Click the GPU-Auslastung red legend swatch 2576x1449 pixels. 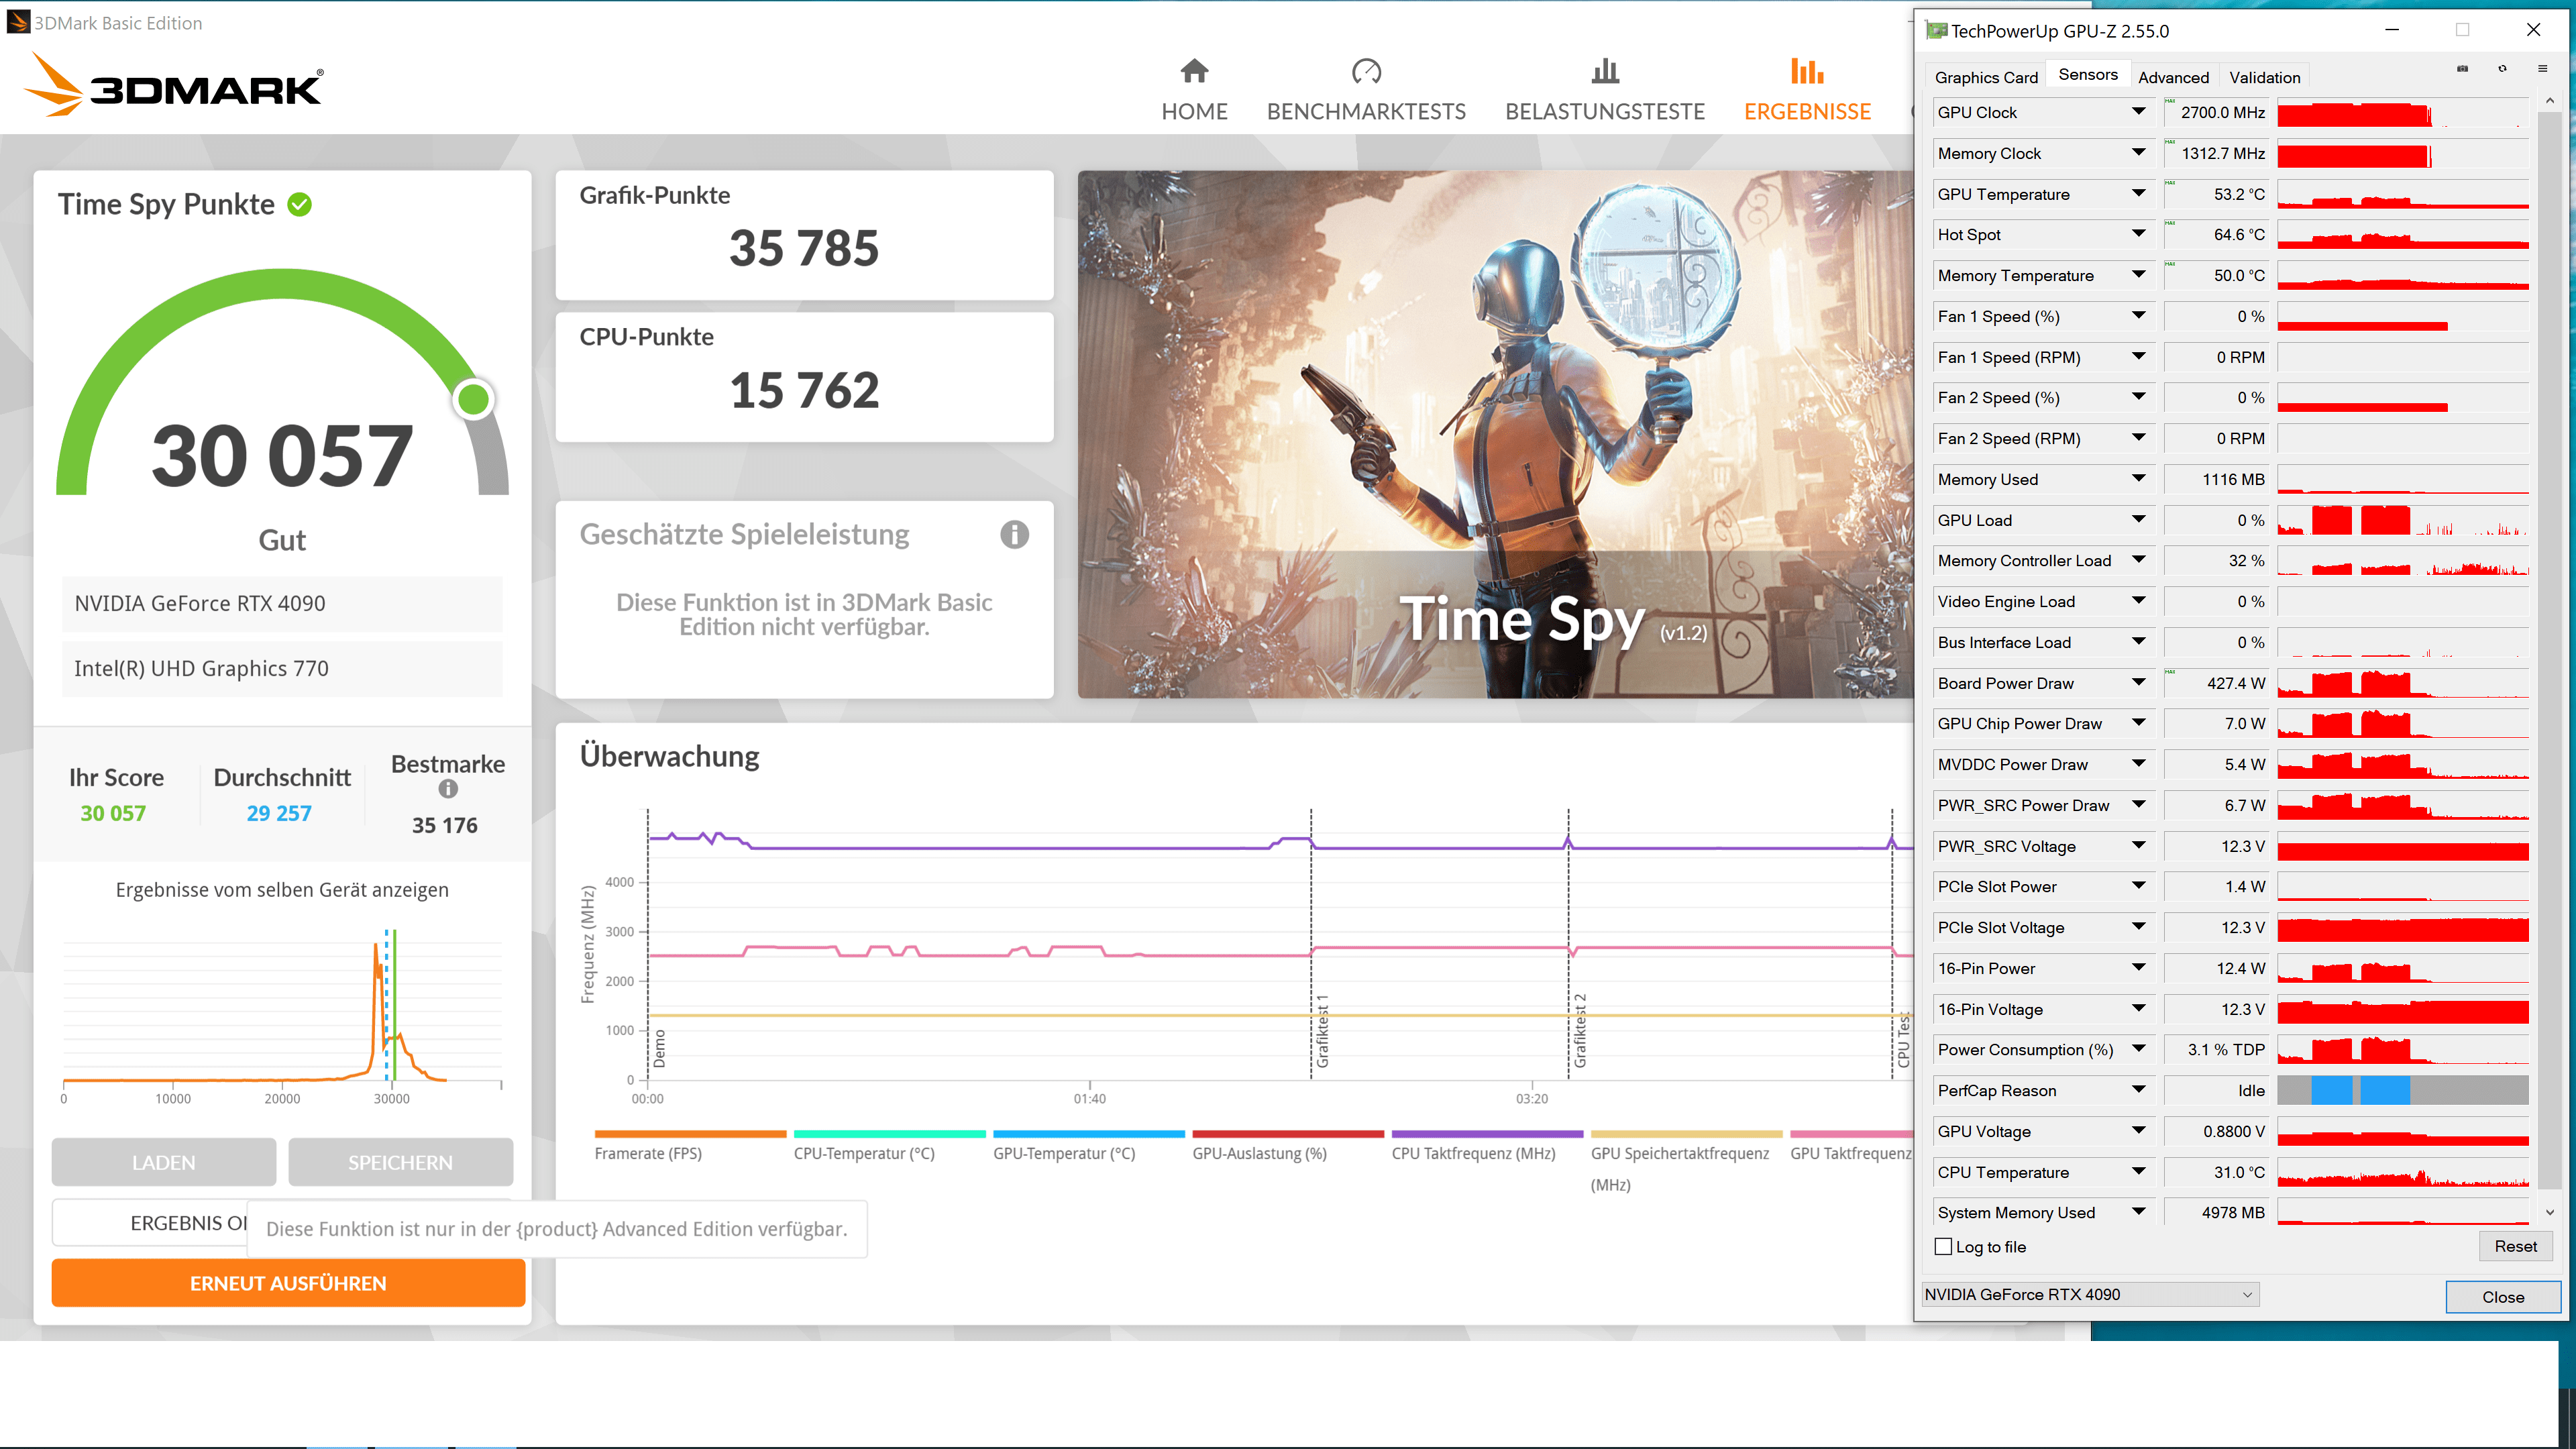pos(1288,1134)
